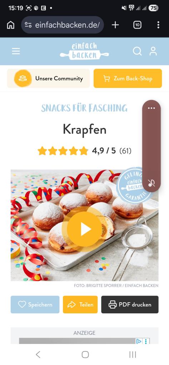Play the Krapfen recipe video
The width and height of the screenshot is (169, 365).
click(x=84, y=229)
